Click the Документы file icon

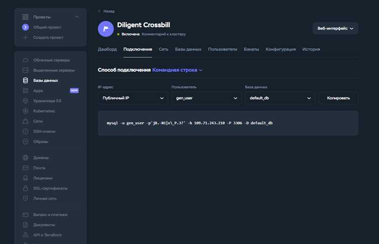[x=25, y=225]
